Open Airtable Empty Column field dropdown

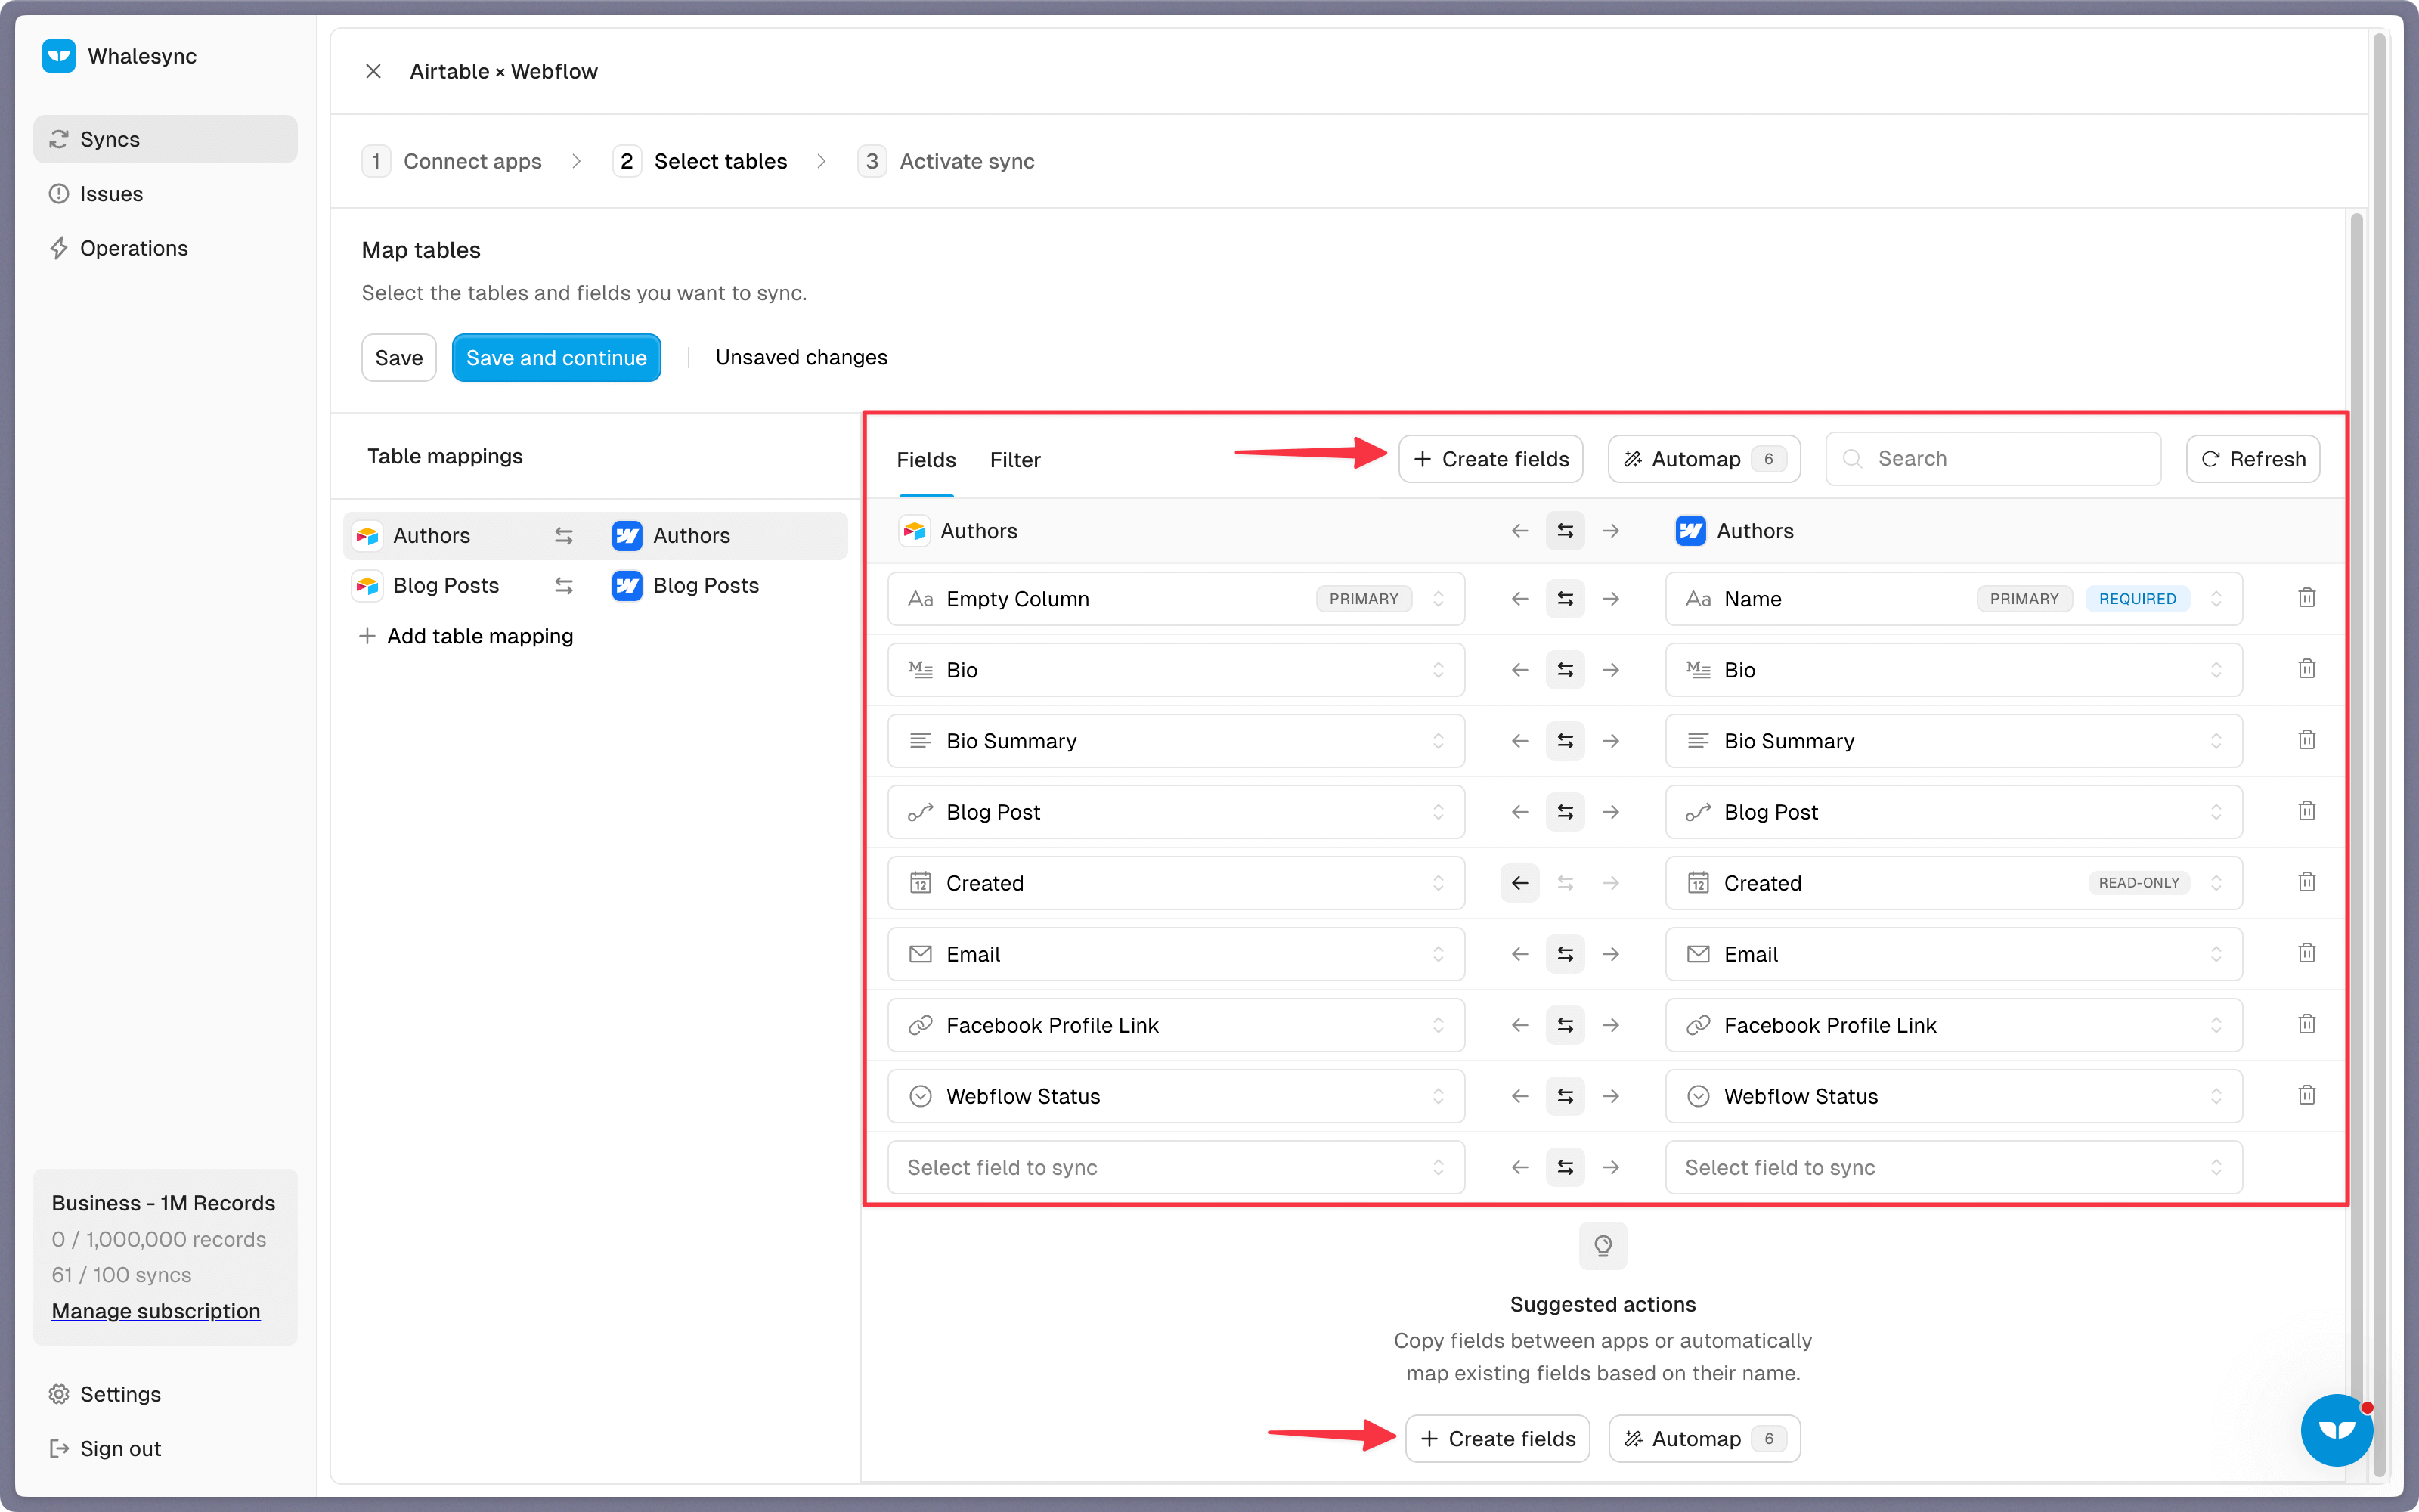[1175, 599]
